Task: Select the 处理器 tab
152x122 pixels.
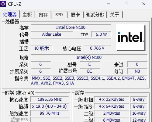Action: 10,14
